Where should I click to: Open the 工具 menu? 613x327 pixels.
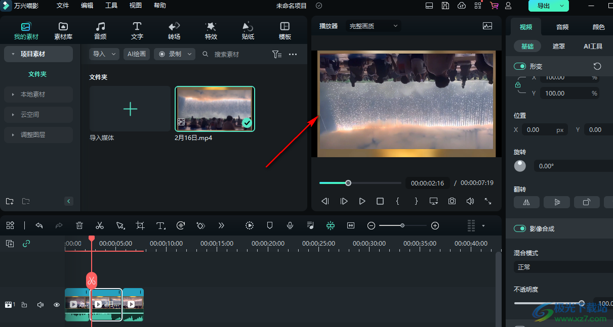pos(111,6)
